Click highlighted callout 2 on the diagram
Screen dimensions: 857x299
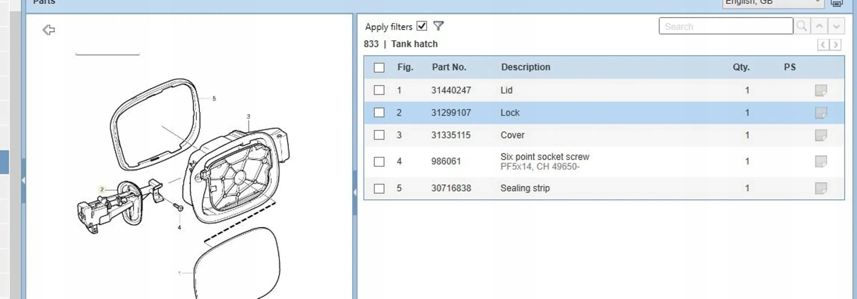tap(102, 189)
